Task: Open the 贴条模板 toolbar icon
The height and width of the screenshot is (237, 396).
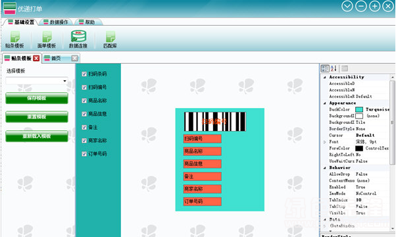Action: pyautogui.click(x=14, y=39)
